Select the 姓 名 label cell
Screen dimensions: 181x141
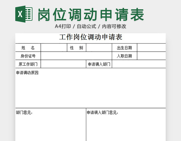click(x=28, y=48)
